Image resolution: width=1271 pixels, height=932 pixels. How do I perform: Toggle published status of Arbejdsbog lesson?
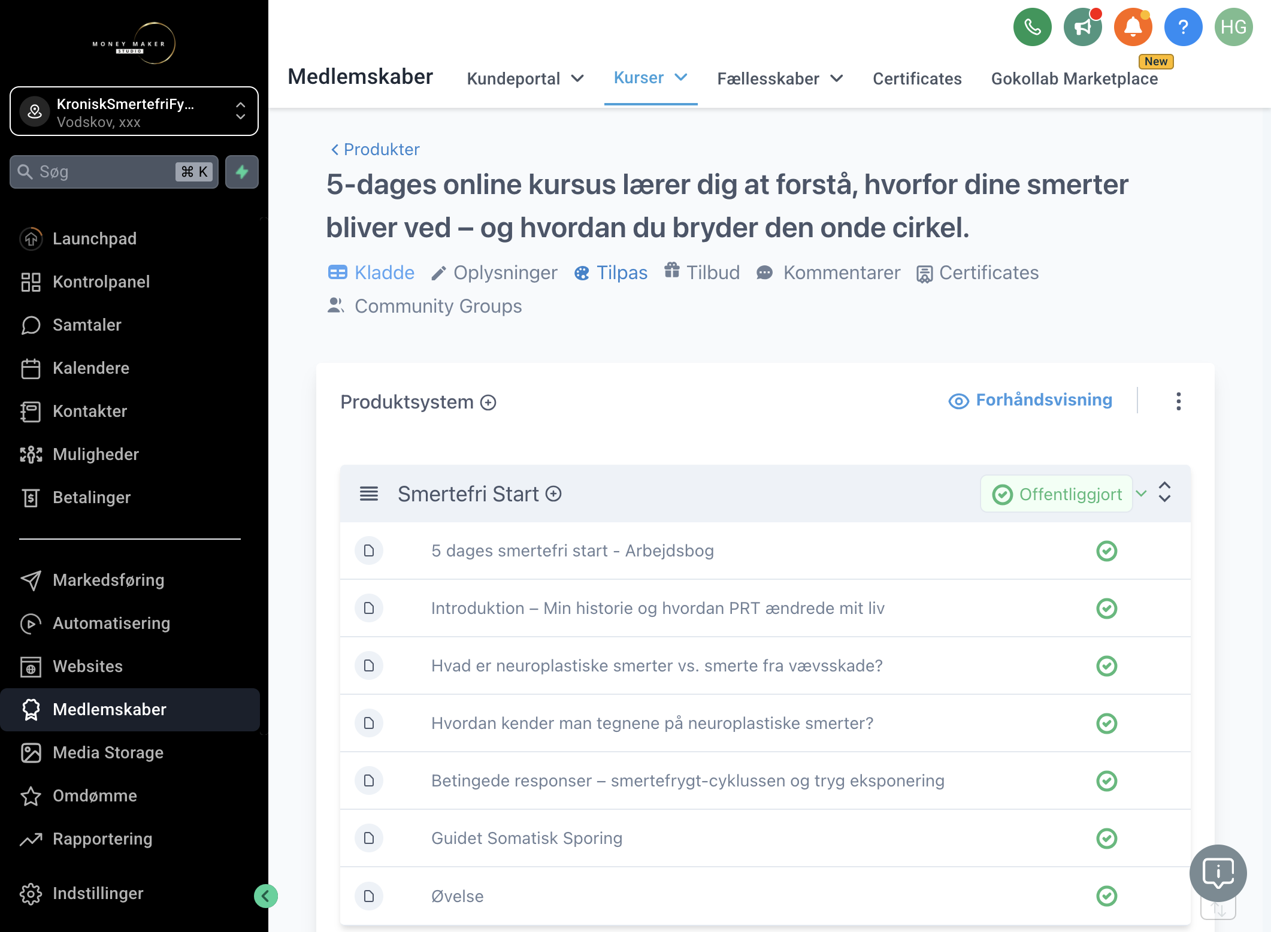tap(1106, 551)
